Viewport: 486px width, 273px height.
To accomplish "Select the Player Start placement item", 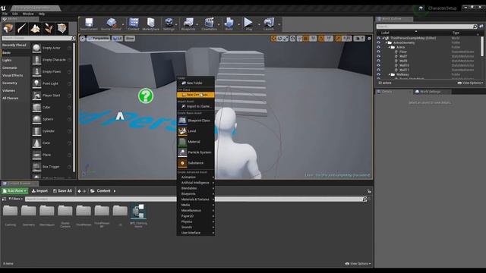I will (x=52, y=96).
